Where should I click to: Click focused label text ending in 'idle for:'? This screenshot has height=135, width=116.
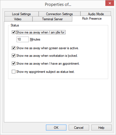click(x=41, y=32)
